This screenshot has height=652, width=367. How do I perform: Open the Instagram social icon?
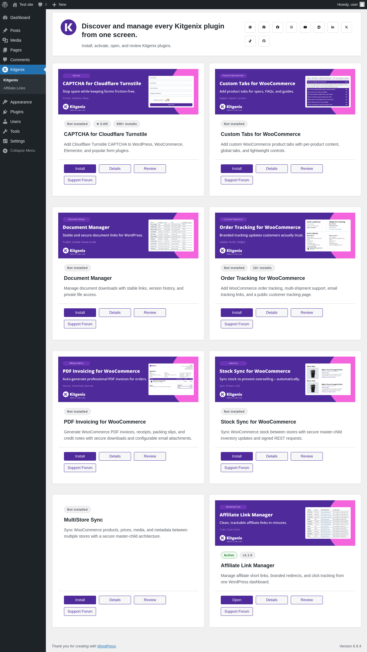pos(292,27)
